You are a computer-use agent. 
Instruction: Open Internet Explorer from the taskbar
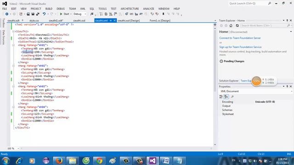click(x=19, y=161)
